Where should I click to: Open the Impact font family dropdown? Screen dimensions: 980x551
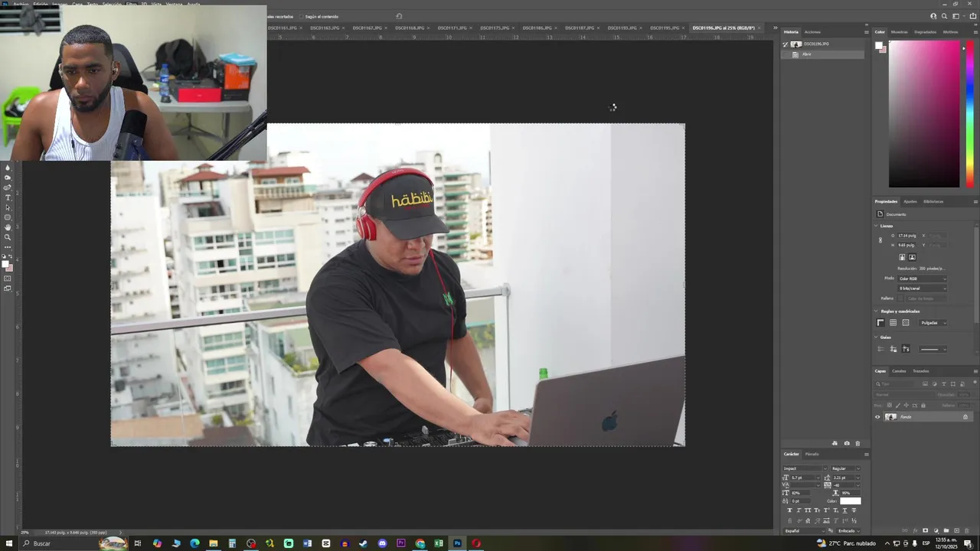805,468
